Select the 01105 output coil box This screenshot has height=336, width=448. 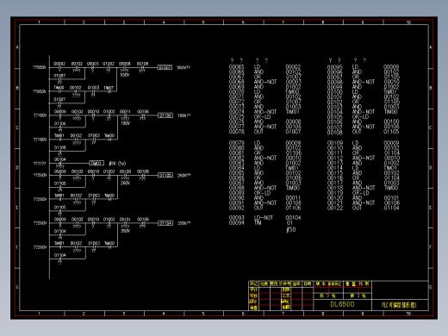pyautogui.click(x=165, y=175)
